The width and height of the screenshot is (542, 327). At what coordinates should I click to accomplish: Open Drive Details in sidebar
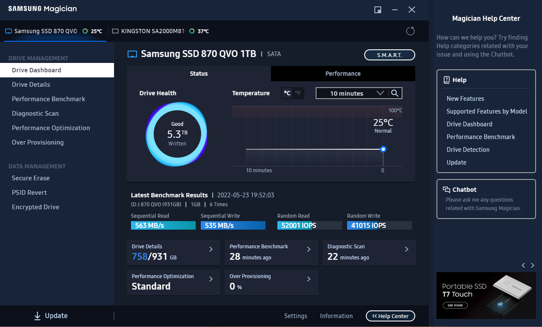pos(57,85)
